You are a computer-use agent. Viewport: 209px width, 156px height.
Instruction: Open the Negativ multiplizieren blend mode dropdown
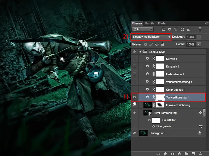(151, 37)
